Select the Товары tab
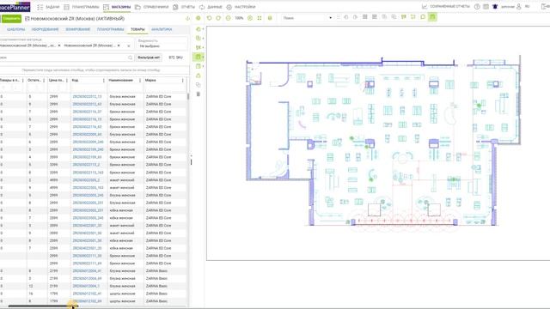This screenshot has width=550, height=309. pyautogui.click(x=137, y=29)
